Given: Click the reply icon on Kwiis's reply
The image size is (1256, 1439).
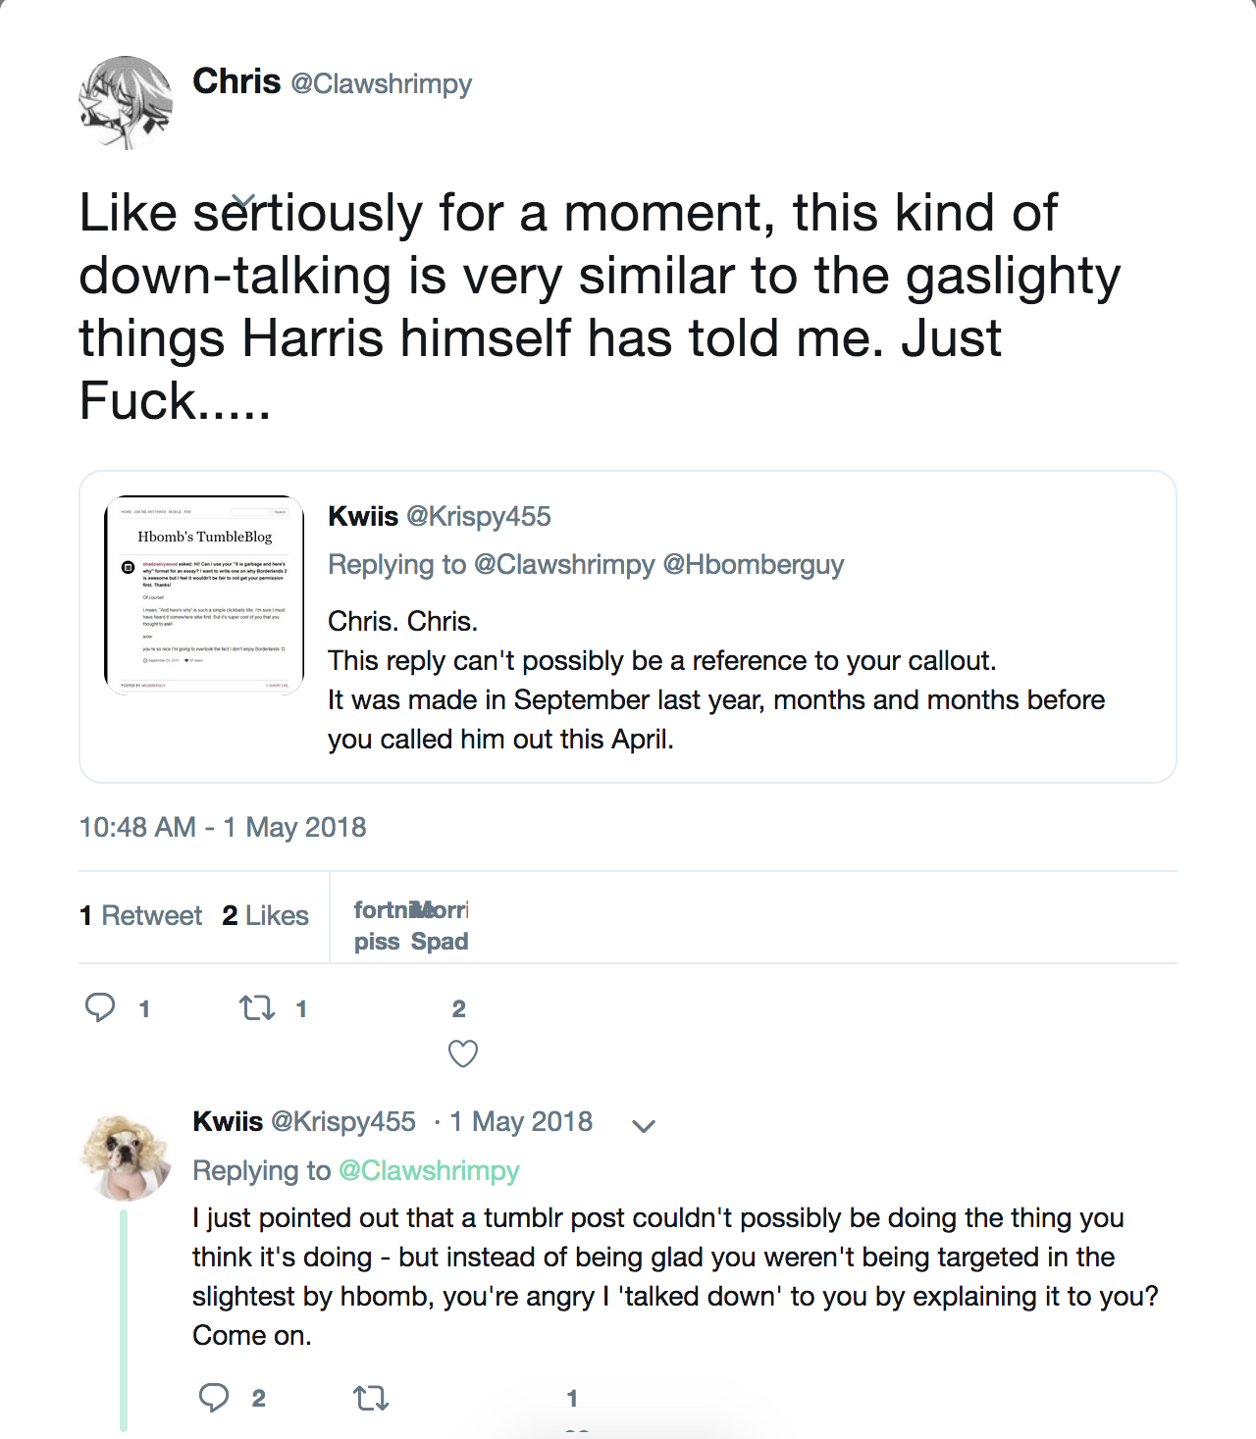Looking at the screenshot, I should (x=214, y=1397).
